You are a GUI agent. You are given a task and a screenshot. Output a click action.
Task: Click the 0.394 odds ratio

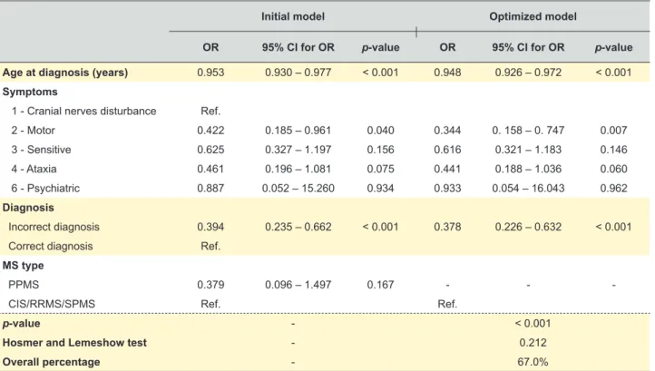pos(210,227)
